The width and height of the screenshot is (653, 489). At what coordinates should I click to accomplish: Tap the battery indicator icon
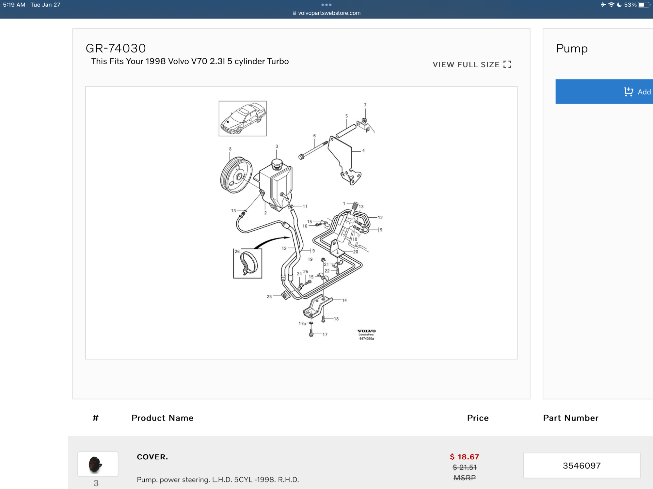pyautogui.click(x=644, y=5)
